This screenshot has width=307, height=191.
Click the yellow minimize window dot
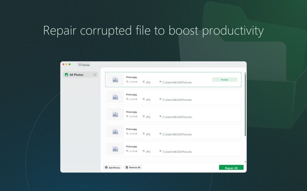(x=66, y=64)
